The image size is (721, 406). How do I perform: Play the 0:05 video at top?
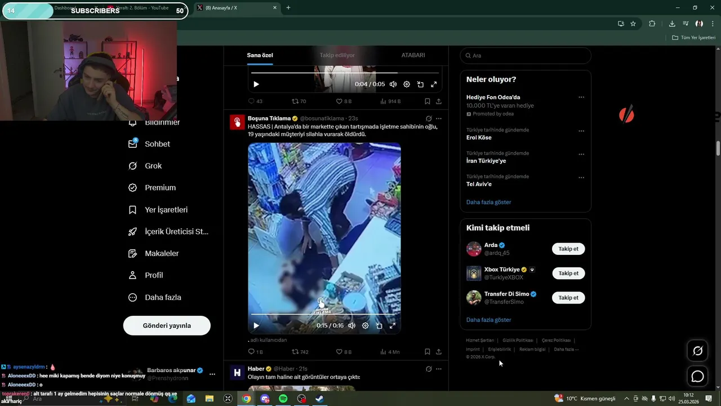click(256, 84)
